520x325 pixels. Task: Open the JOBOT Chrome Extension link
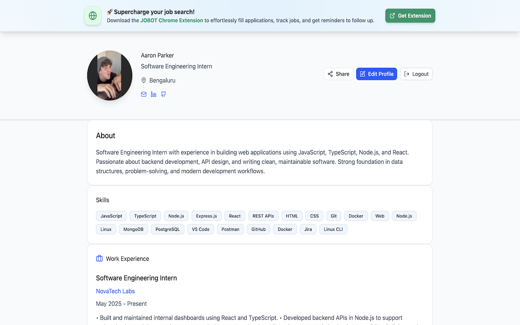pos(171,20)
